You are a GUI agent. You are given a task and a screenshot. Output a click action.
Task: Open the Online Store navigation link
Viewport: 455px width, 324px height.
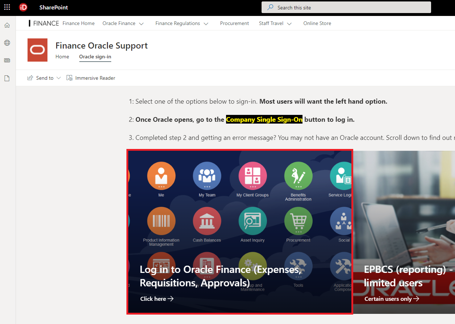tap(317, 23)
